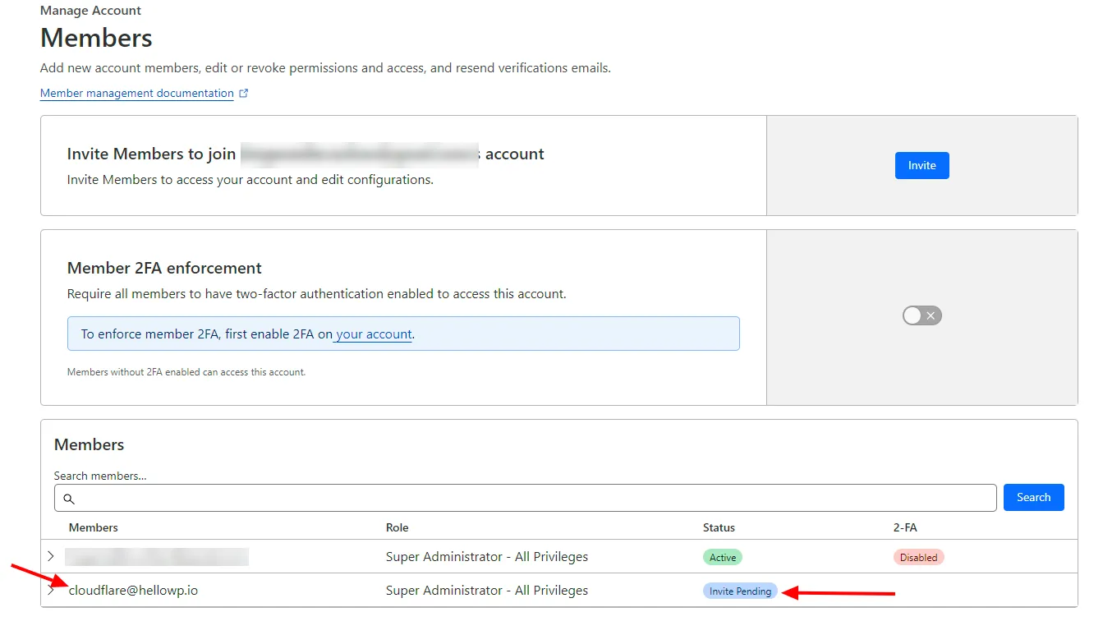Click the blue Invite button
Screen dimensions: 1103x635
coord(921,165)
